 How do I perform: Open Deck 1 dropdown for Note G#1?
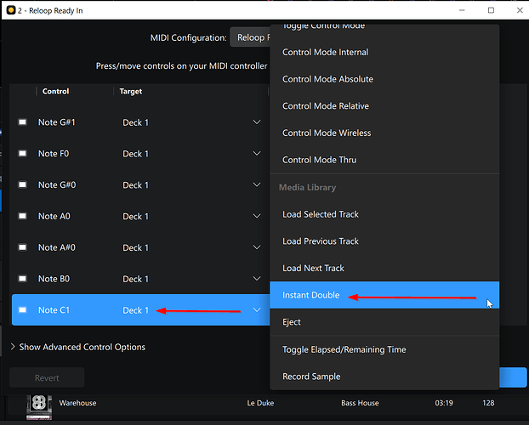[256, 122]
